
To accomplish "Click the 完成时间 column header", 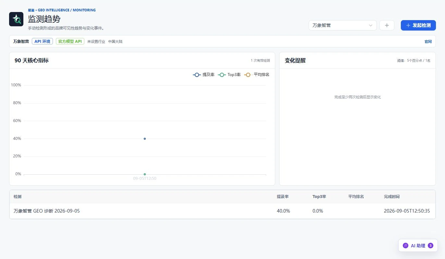I will click(392, 197).
